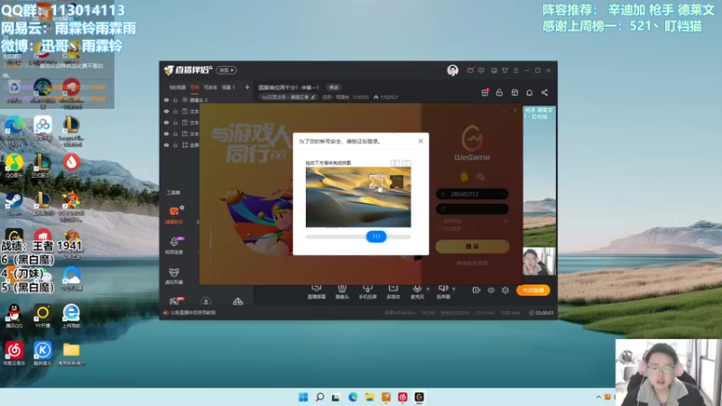This screenshot has height=406, width=722.
Task: Click the 修改 title edit button
Action: pos(333,87)
